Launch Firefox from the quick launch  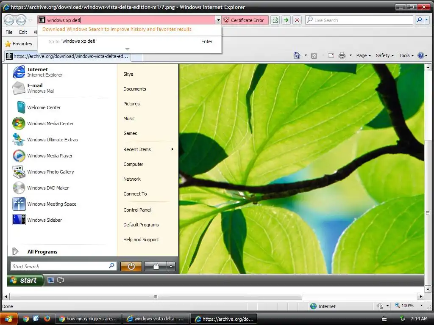47,319
